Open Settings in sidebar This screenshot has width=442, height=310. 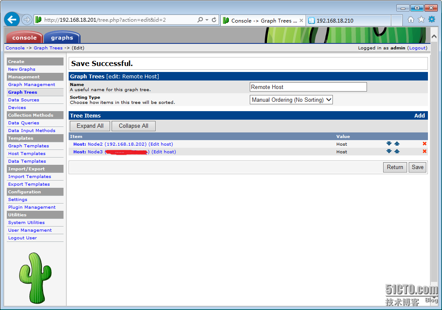click(x=18, y=199)
